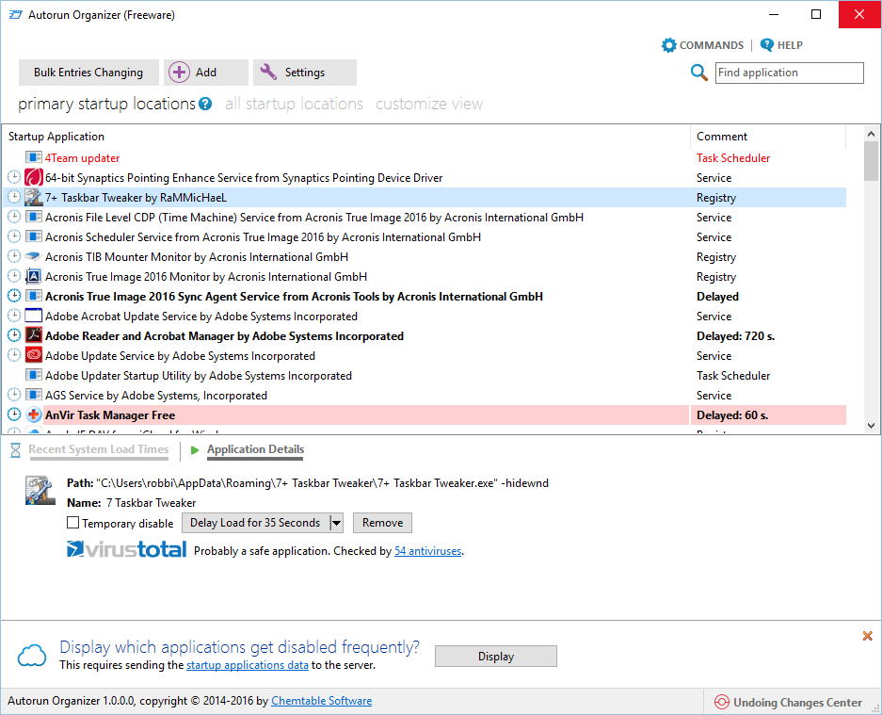Click the wrench icon on Settings button
Image resolution: width=882 pixels, height=715 pixels.
pos(268,72)
